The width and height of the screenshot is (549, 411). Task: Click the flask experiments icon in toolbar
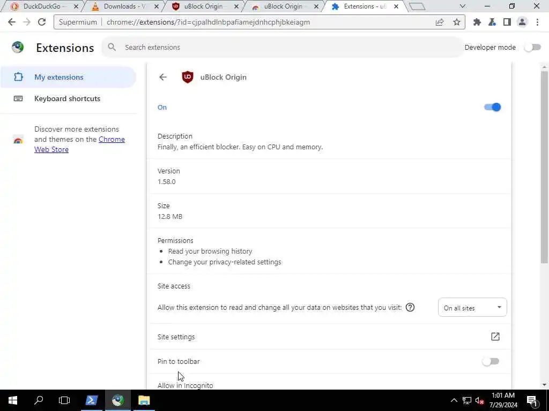tap(492, 22)
